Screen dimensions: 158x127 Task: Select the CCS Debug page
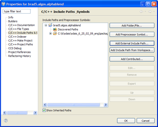click(x=15, y=48)
